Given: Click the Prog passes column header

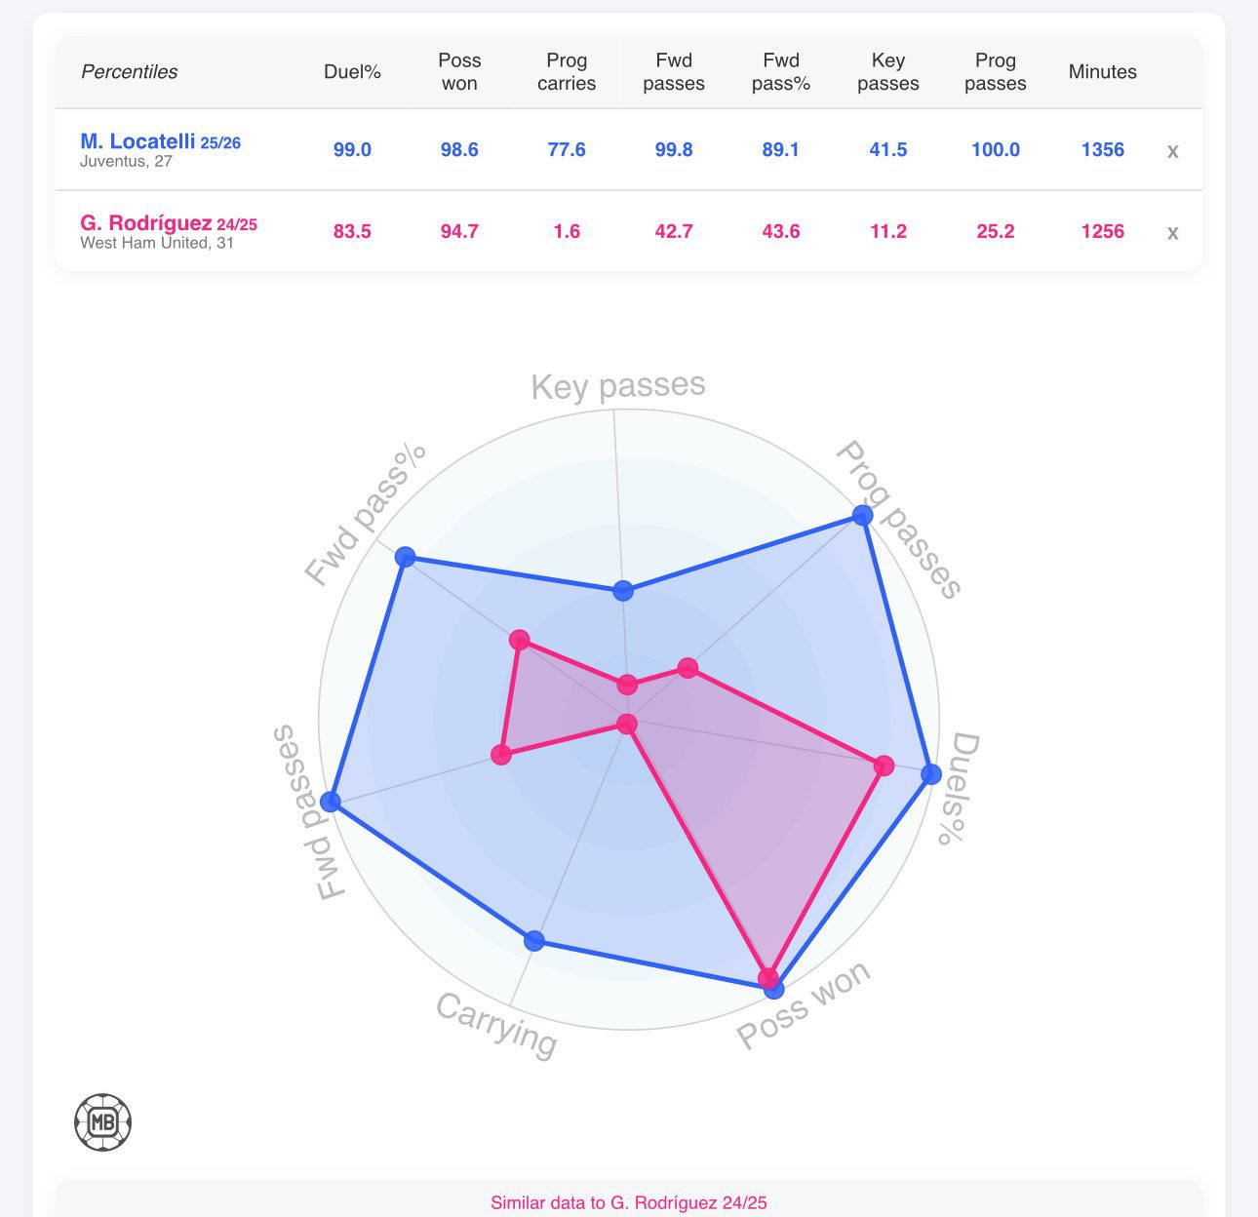Looking at the screenshot, I should 996,72.
